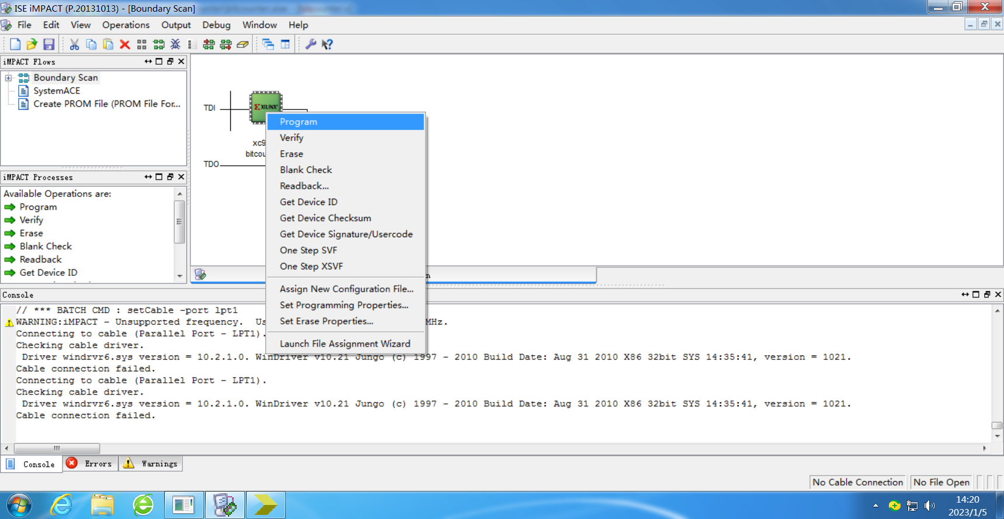Choose Verify from context menu
The height and width of the screenshot is (519, 1004).
[x=345, y=138]
